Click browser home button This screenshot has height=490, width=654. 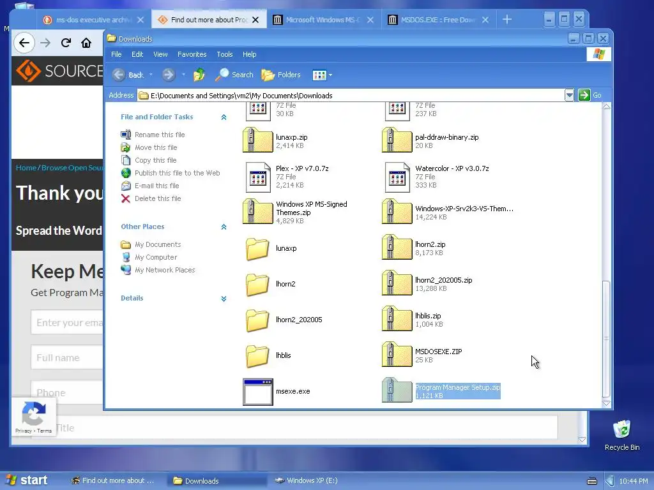click(86, 43)
